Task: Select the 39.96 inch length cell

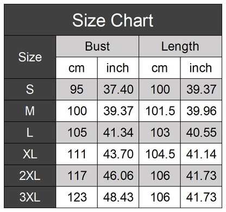Action: 201,111
